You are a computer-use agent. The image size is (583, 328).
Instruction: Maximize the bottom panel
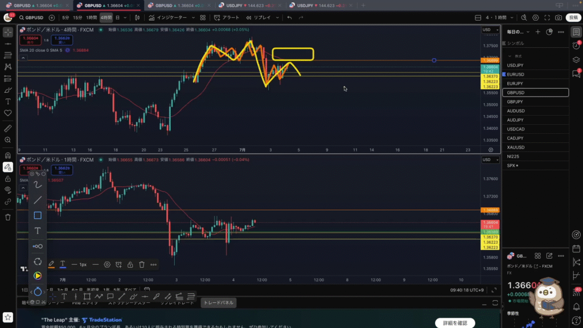495,303
